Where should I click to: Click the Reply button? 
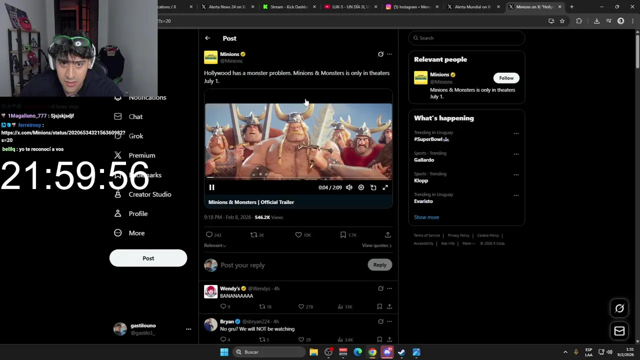click(379, 265)
